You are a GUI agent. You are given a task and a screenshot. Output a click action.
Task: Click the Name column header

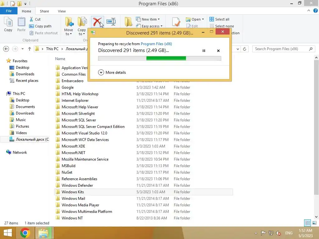click(x=60, y=59)
